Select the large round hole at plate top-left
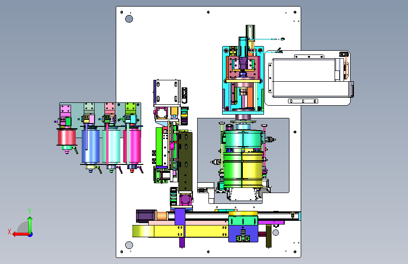 click(x=129, y=19)
